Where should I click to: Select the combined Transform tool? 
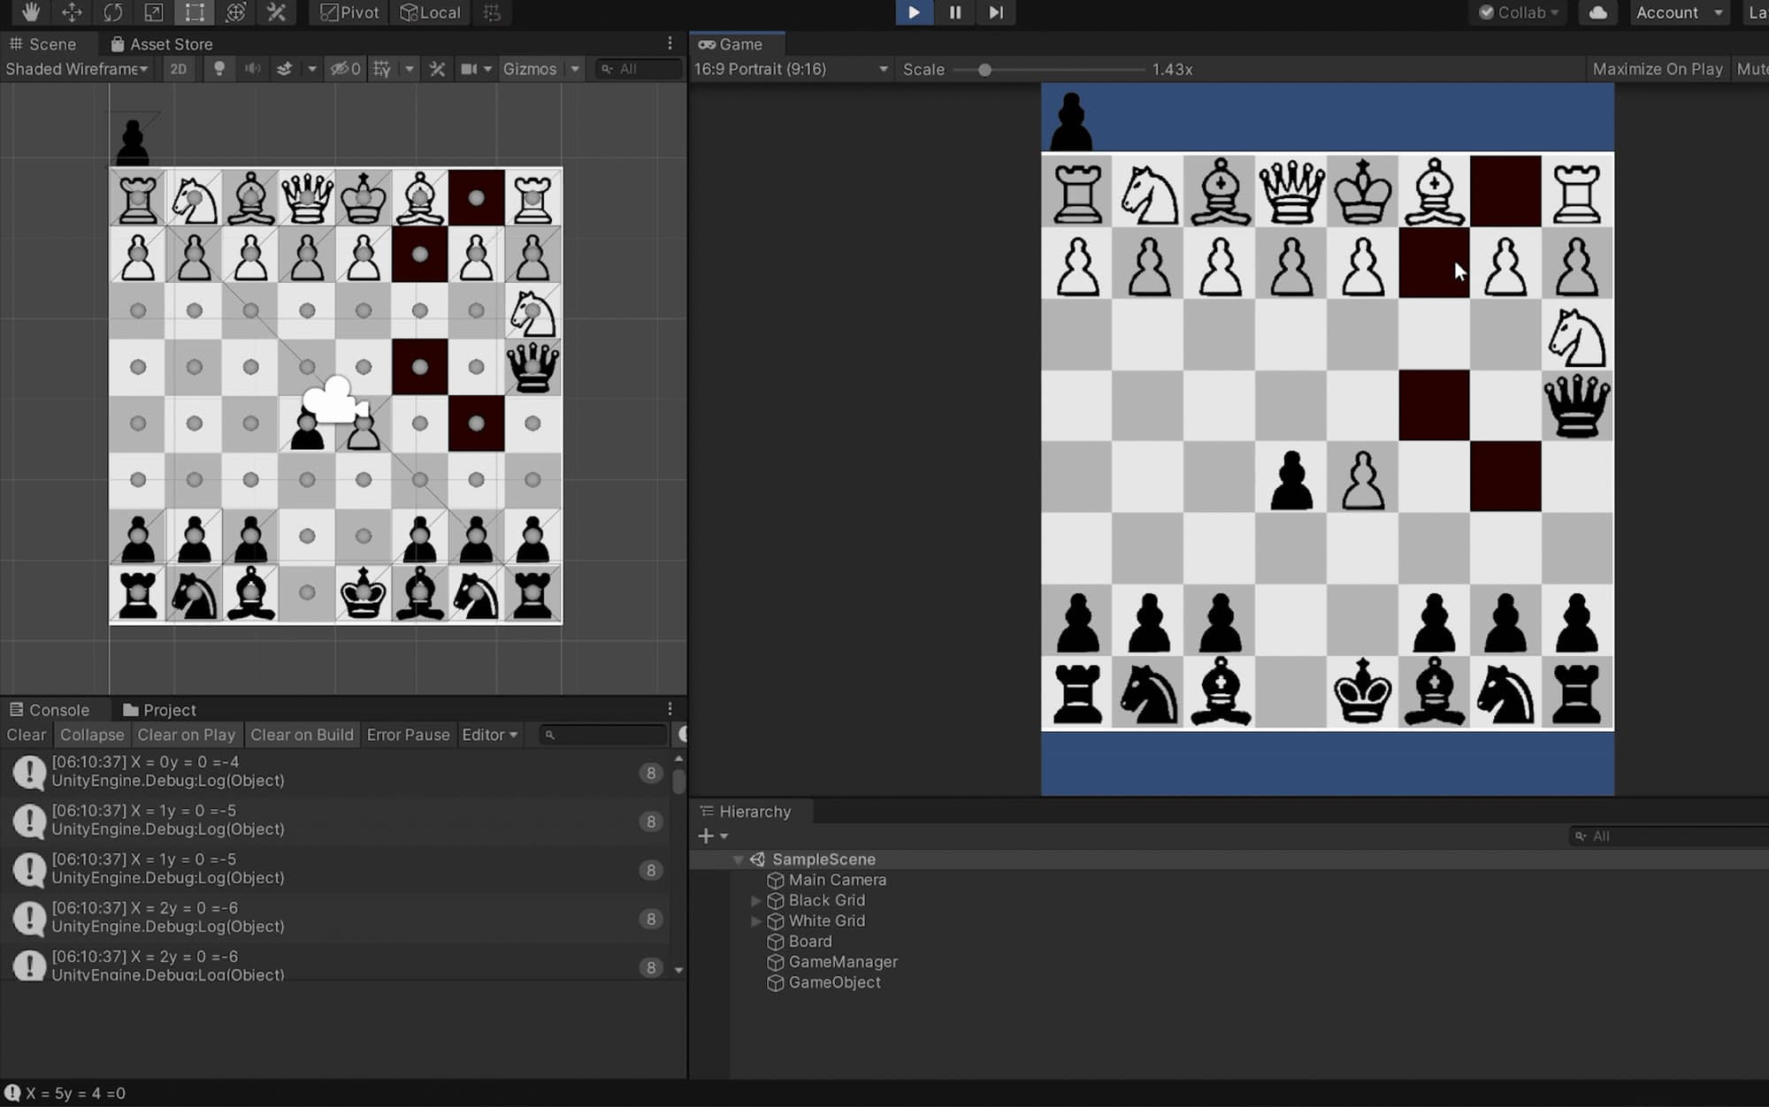(x=235, y=12)
